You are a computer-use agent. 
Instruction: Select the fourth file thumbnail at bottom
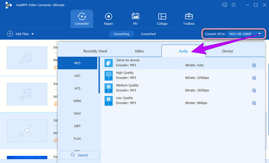click(27, 157)
